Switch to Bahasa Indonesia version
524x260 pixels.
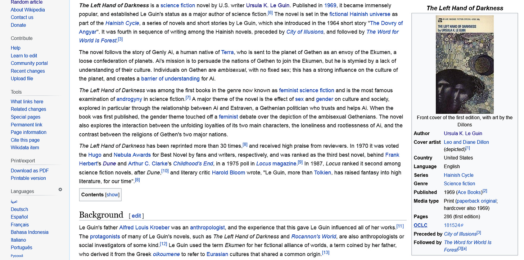tap(30, 232)
